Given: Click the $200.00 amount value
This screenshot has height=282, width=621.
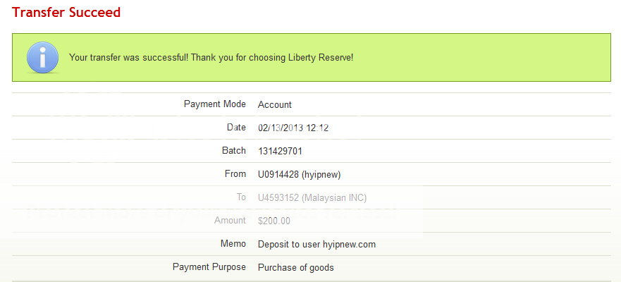Looking at the screenshot, I should point(274,221).
